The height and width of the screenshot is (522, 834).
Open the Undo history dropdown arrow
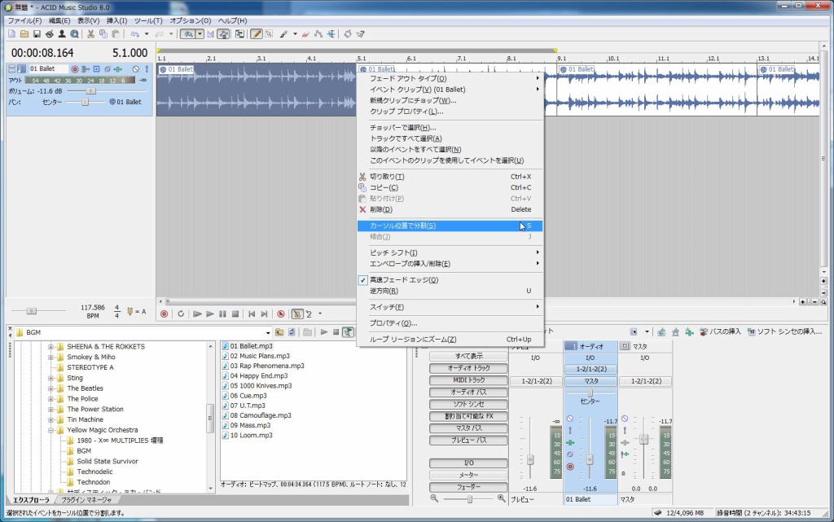147,34
